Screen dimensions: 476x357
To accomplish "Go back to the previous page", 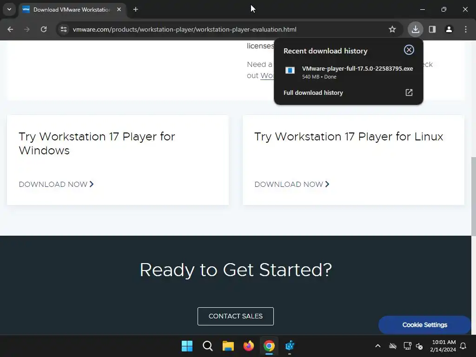I will 10,29.
